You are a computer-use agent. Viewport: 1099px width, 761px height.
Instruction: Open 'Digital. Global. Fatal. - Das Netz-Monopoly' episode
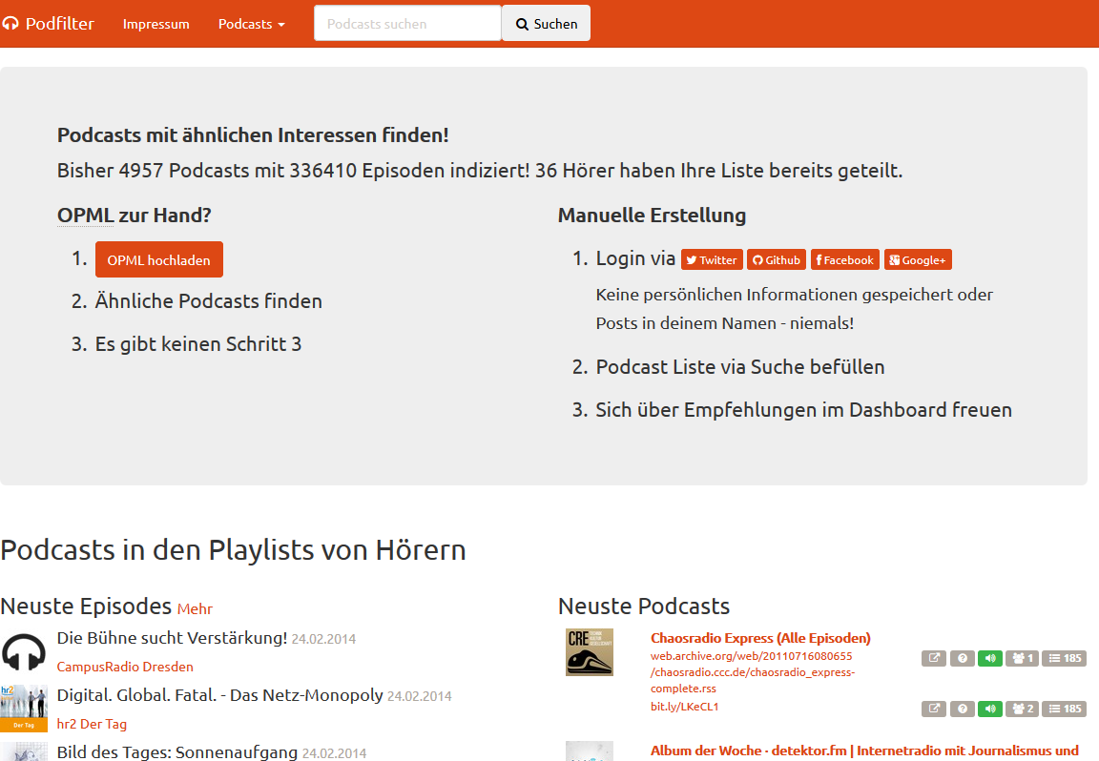point(220,695)
